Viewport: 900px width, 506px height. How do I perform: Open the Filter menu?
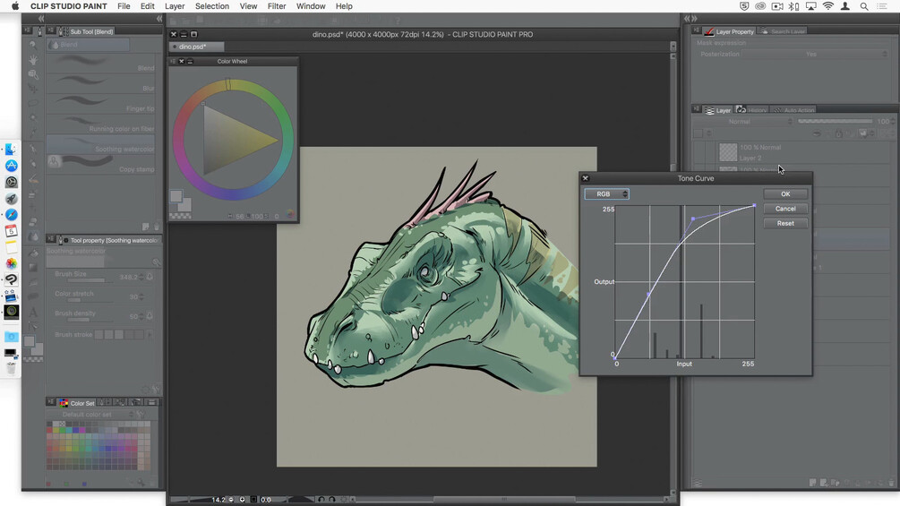[277, 6]
